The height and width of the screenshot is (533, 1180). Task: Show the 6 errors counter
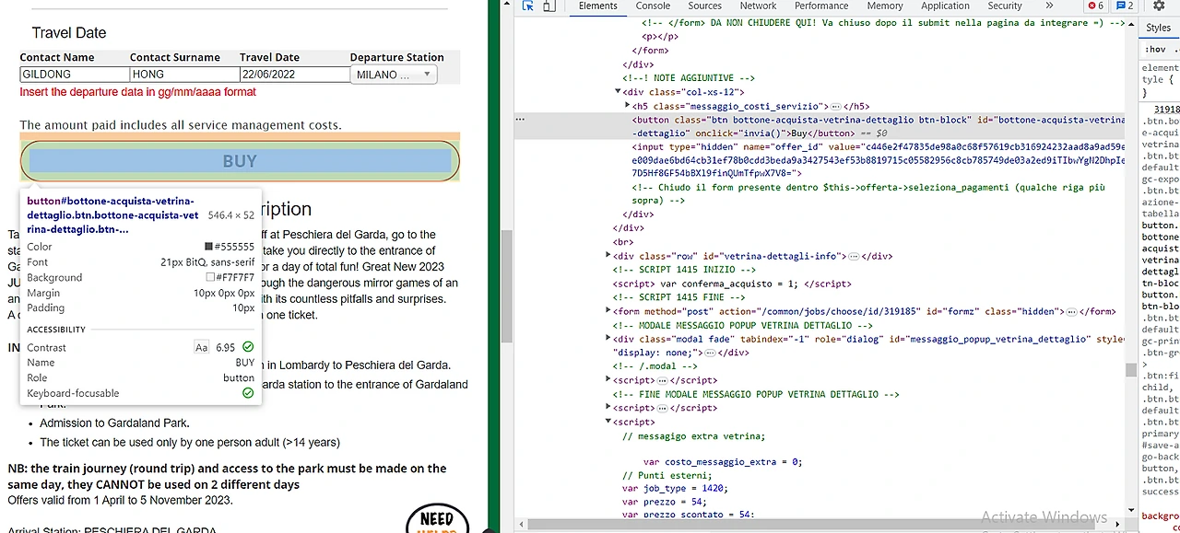click(x=1095, y=6)
